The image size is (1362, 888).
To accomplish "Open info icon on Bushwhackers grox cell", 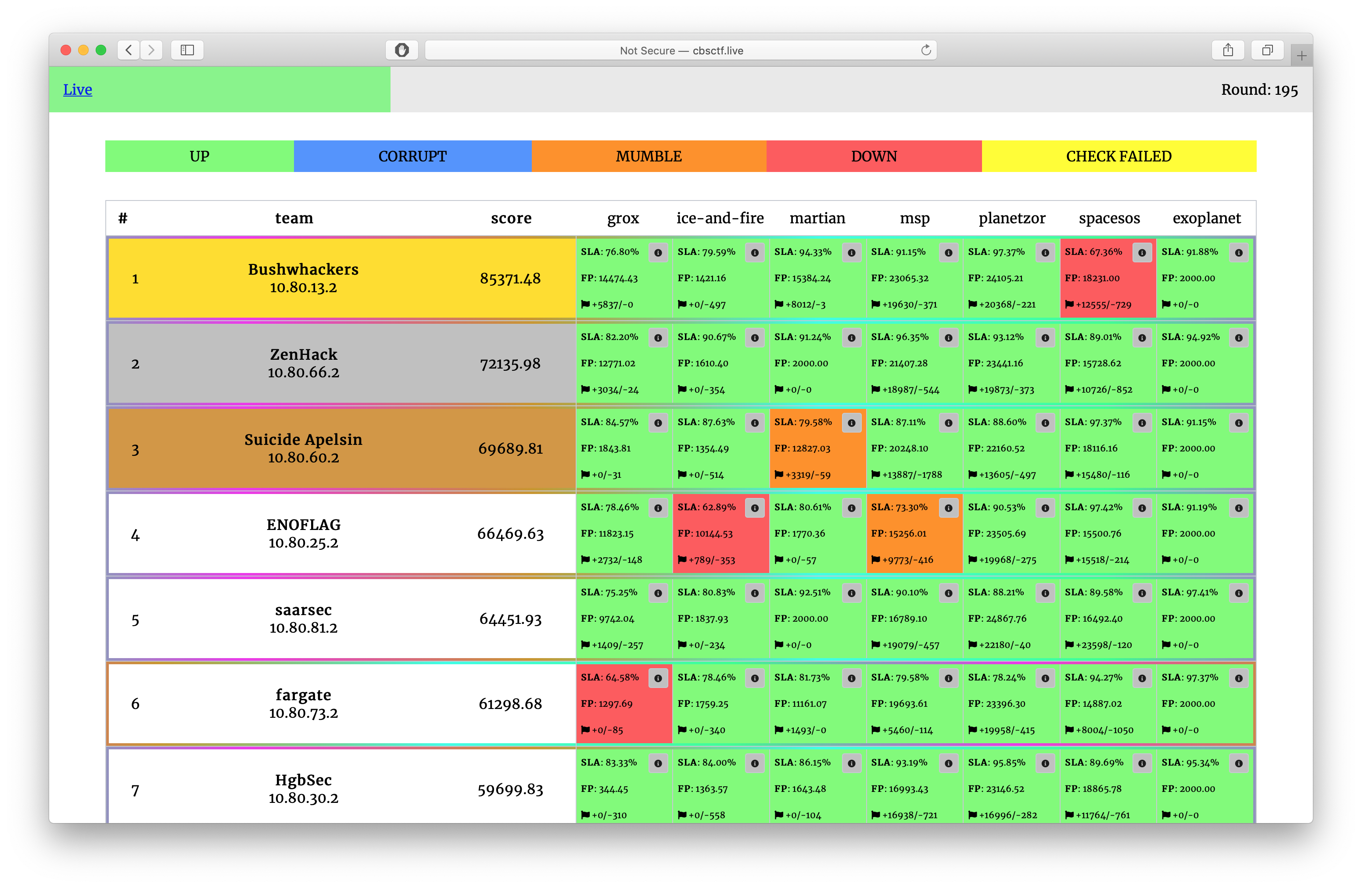I will [658, 252].
